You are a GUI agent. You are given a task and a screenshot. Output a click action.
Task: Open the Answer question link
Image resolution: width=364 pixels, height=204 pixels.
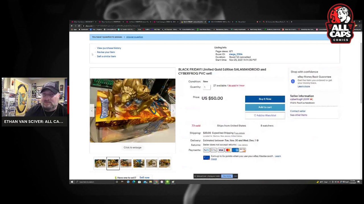tap(135, 37)
